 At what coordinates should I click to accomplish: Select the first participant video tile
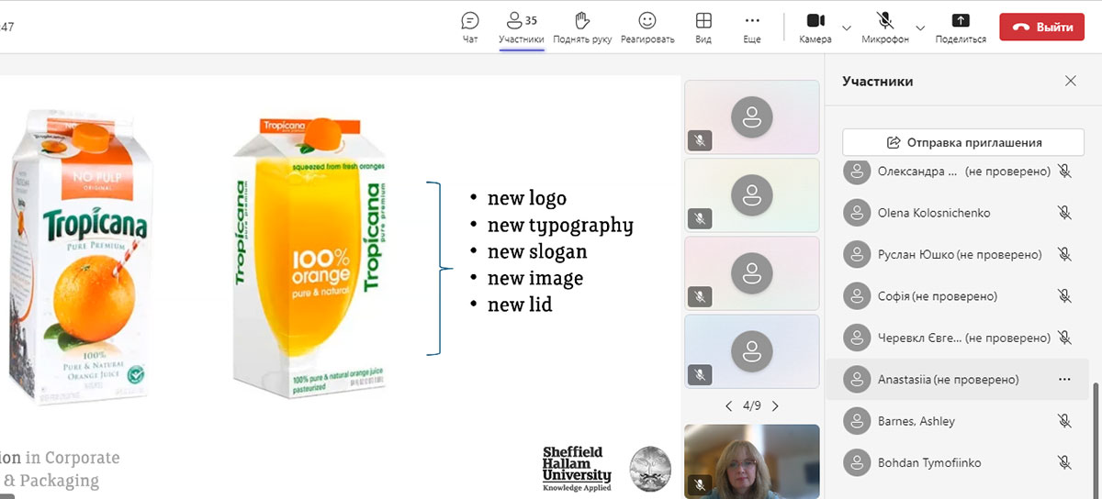pos(751,116)
